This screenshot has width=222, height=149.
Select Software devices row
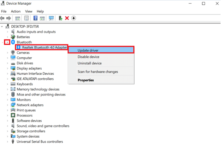pos(29,121)
